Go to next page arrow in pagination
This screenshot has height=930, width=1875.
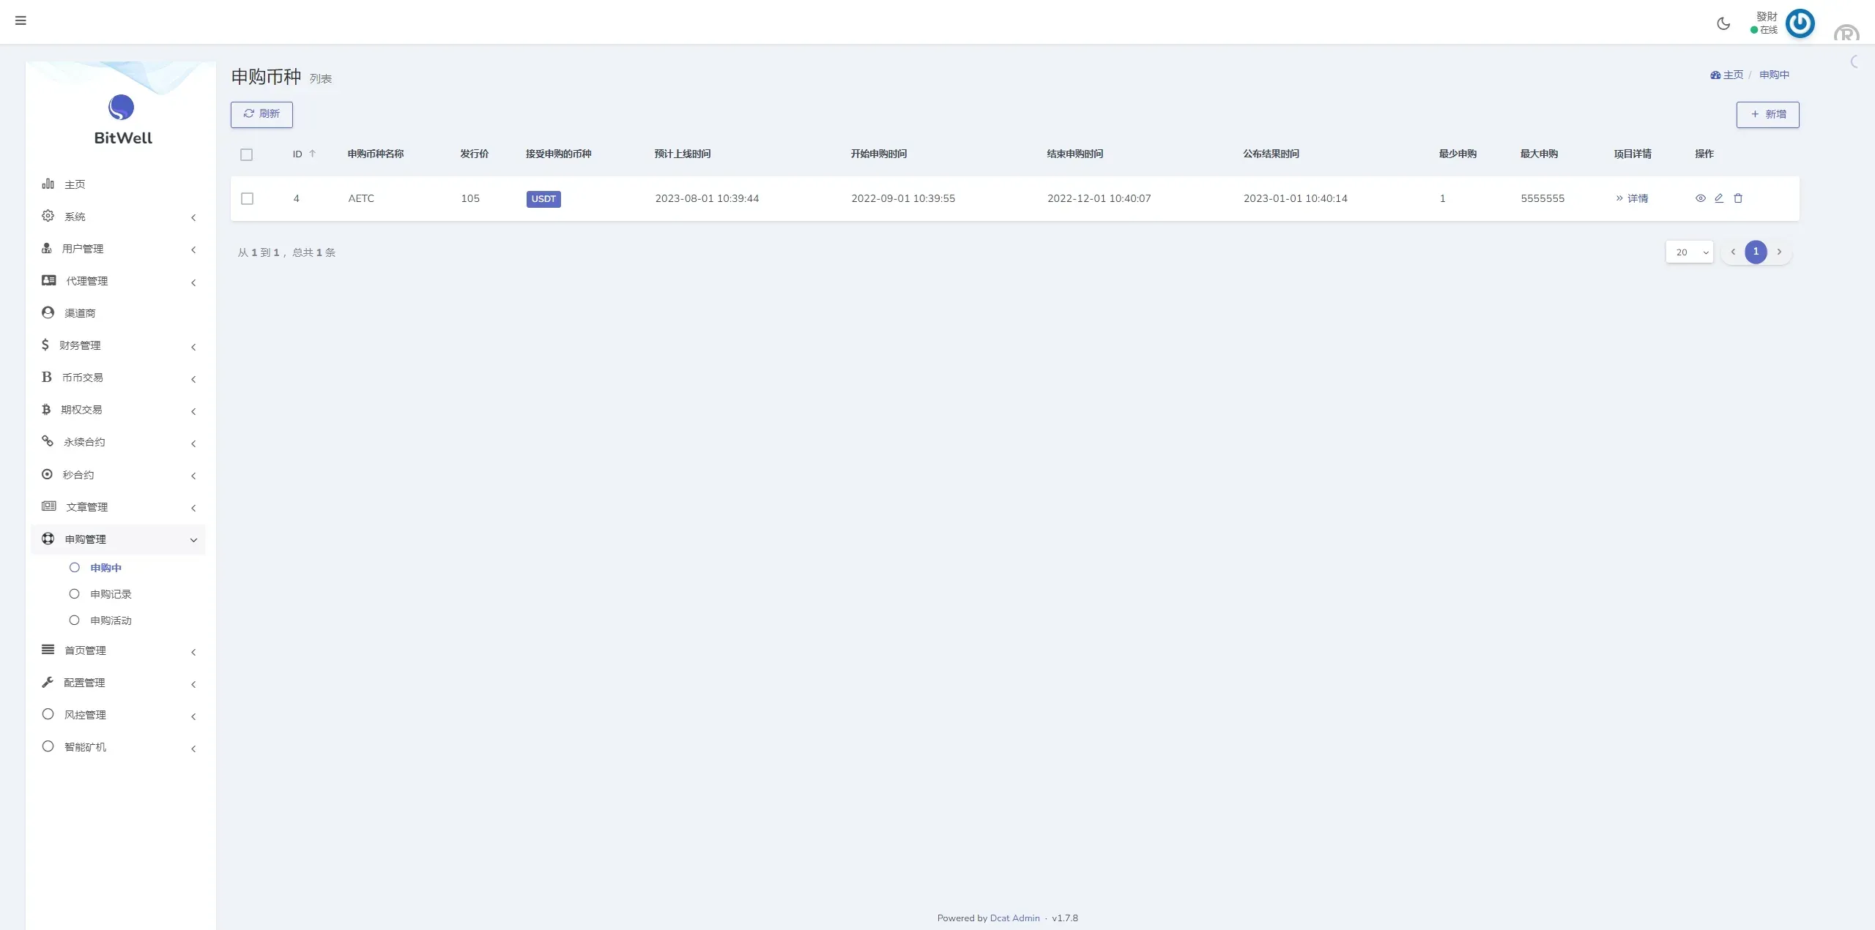[1779, 252]
